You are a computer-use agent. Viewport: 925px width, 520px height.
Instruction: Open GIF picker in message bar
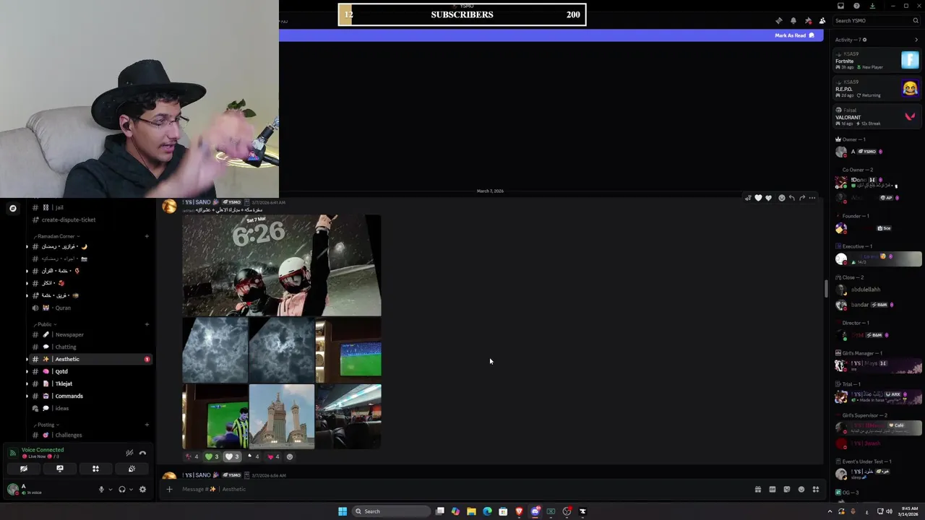click(x=773, y=489)
